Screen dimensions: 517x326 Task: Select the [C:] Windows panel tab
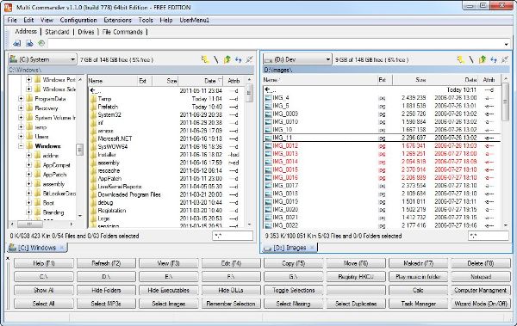[x=37, y=248]
